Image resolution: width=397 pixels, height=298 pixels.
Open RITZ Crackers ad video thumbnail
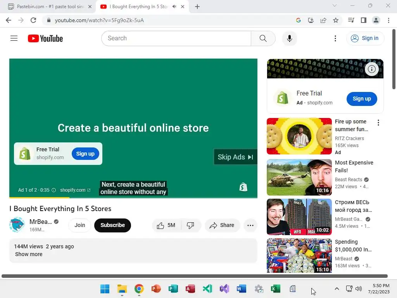pos(299,136)
